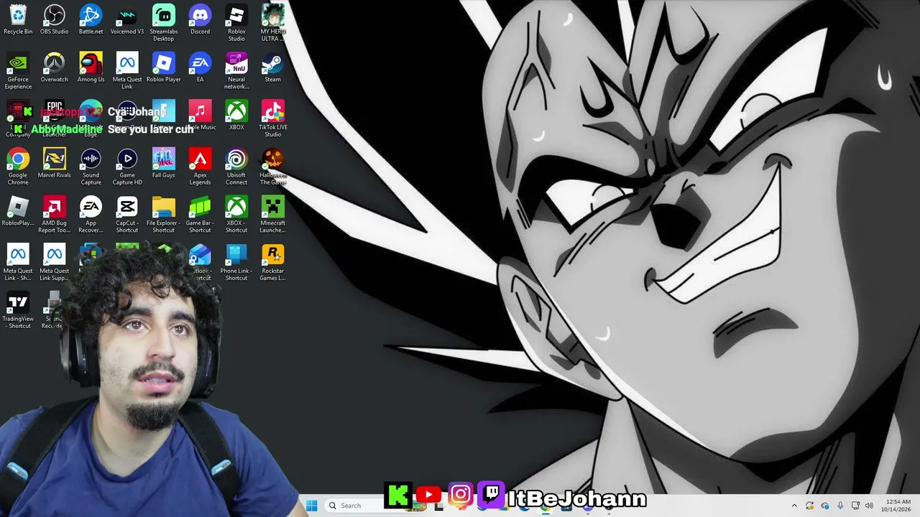Open the Google Chrome desktop icon

click(18, 167)
